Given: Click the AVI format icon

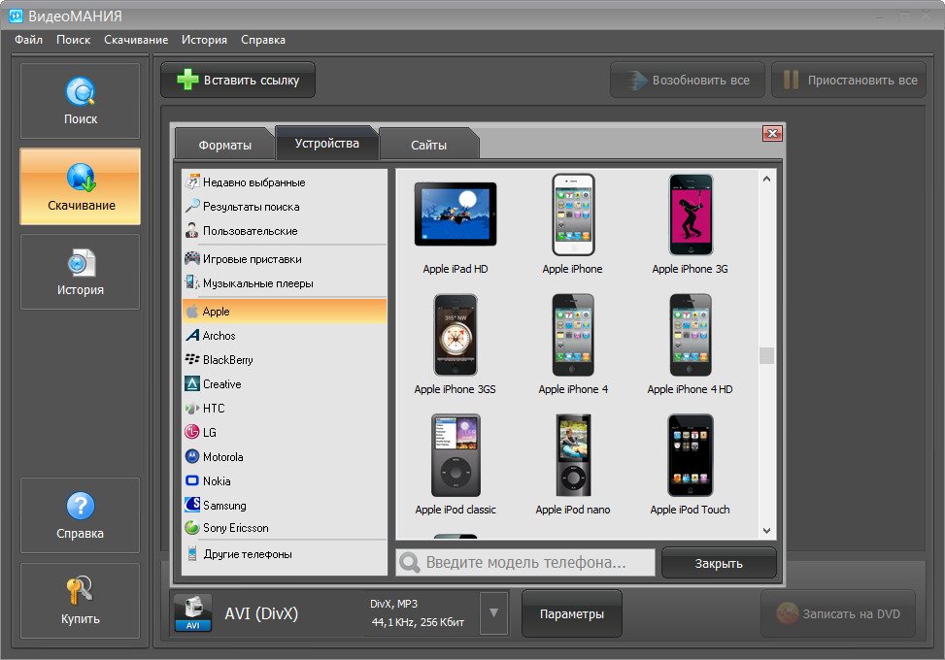Looking at the screenshot, I should point(193,613).
